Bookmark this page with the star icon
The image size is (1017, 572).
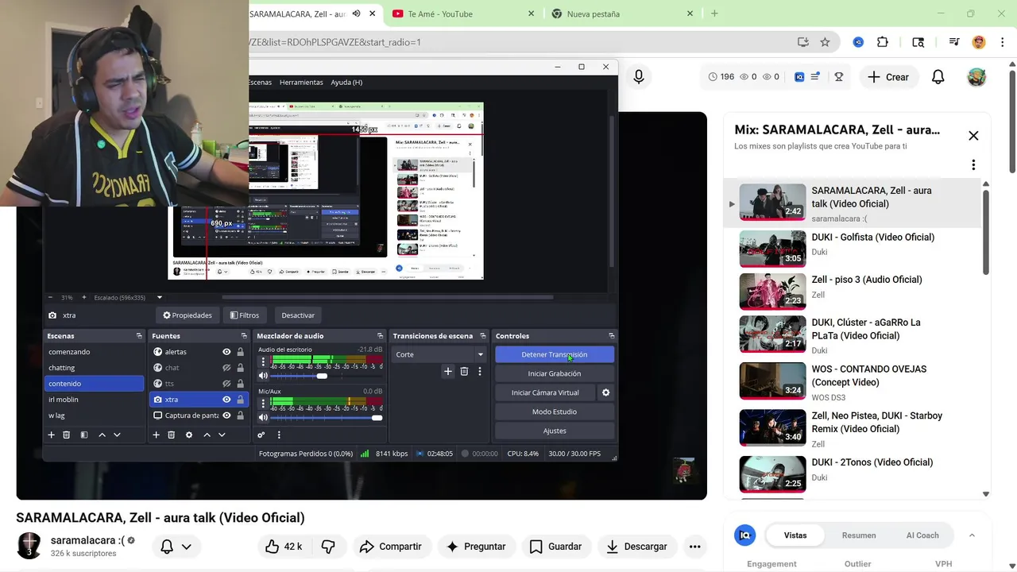825,42
